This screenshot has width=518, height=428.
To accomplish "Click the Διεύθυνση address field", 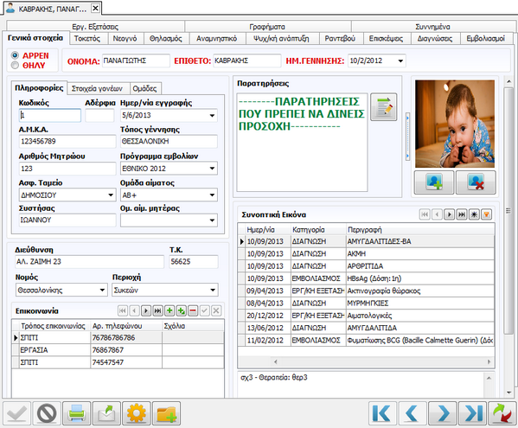I will pos(89,261).
